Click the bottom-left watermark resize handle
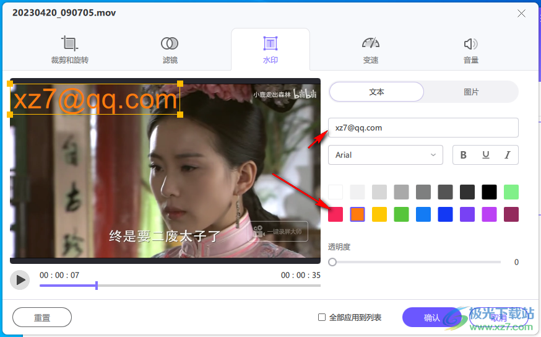The image size is (541, 337). [10, 114]
